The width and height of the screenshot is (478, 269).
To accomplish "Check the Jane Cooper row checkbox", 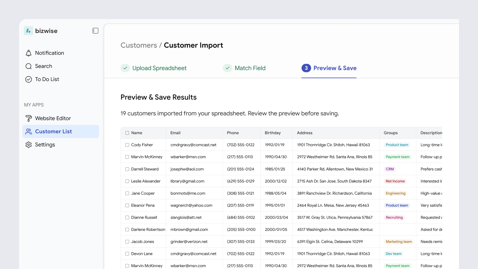I will (x=127, y=194).
